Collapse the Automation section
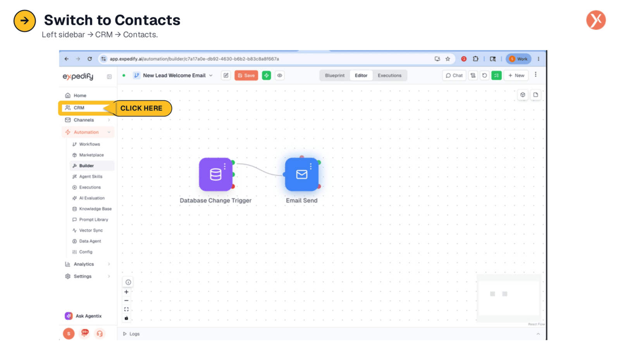Screen dimensions: 620x348 pyautogui.click(x=88, y=132)
